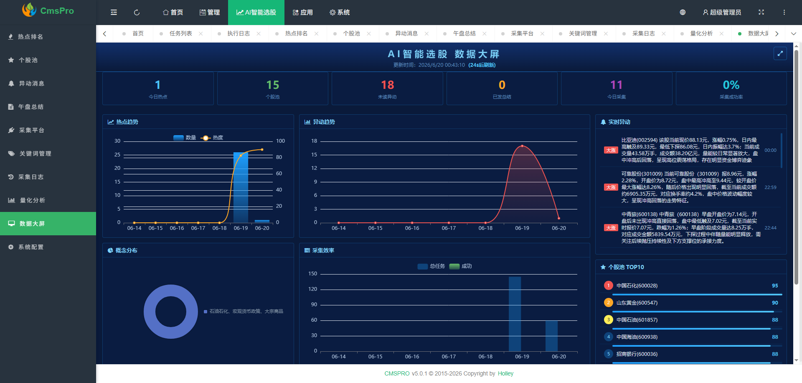Viewport: 802px width, 383px height.
Task: Open the 管理 top menu
Action: [x=210, y=13]
